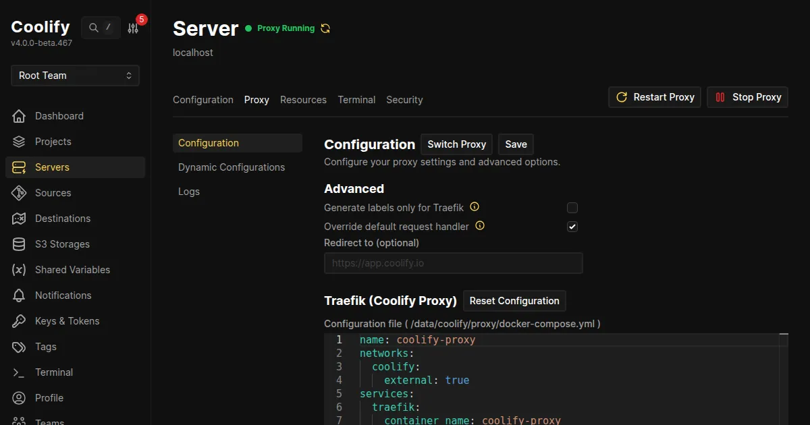
Task: Enable Generate labels only for Traefik checkbox
Action: coord(572,208)
